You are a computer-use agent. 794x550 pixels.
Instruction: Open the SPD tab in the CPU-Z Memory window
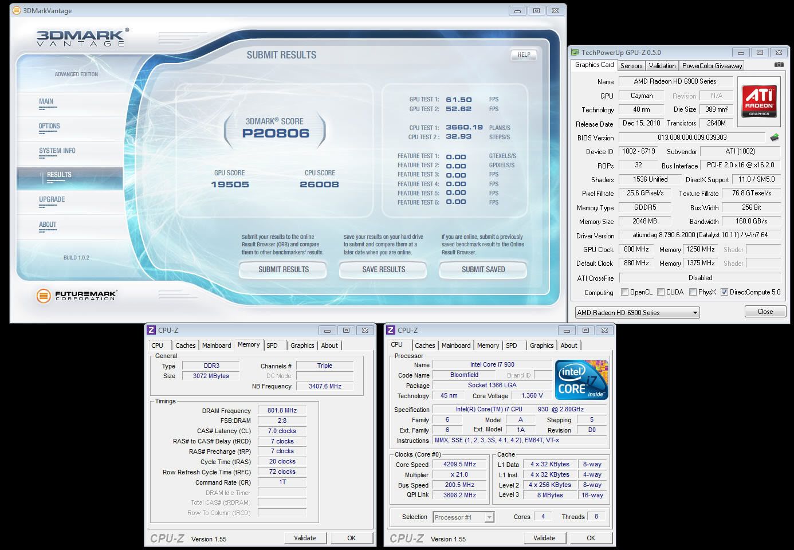click(272, 345)
